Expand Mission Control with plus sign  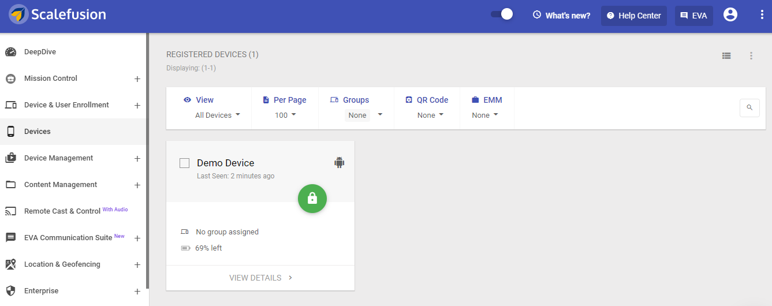point(137,79)
